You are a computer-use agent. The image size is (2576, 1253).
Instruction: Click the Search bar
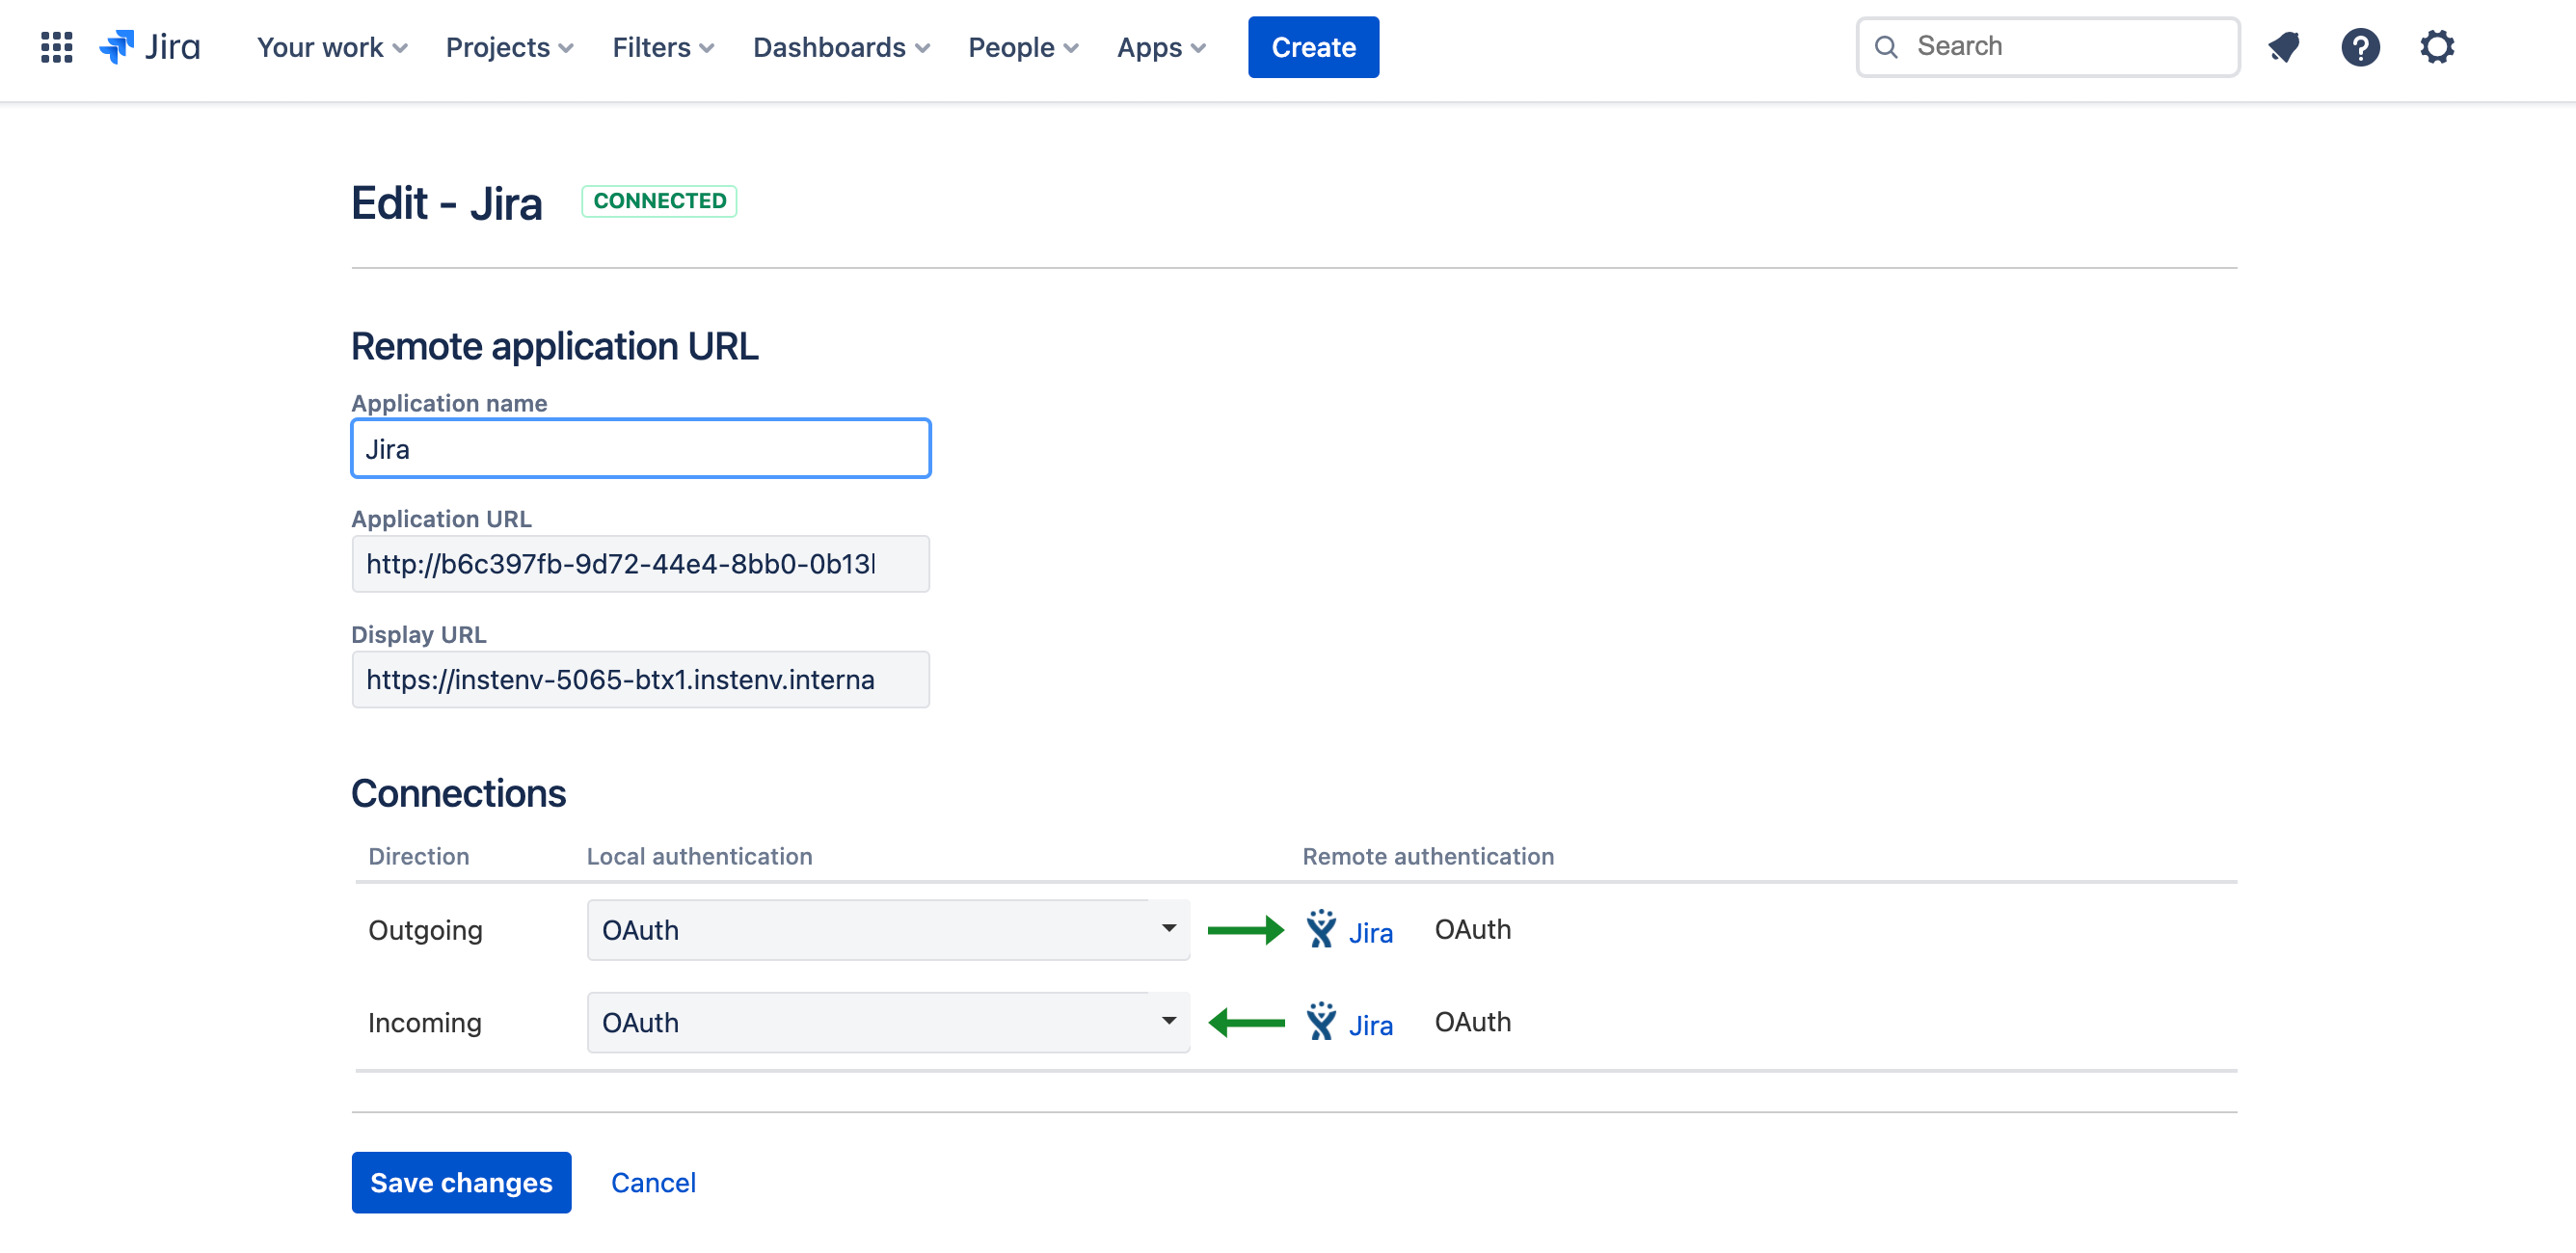coord(2049,44)
